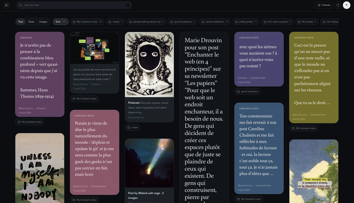Click folder icon in good questions chip
Screen dimensions: 354x203
172,22
